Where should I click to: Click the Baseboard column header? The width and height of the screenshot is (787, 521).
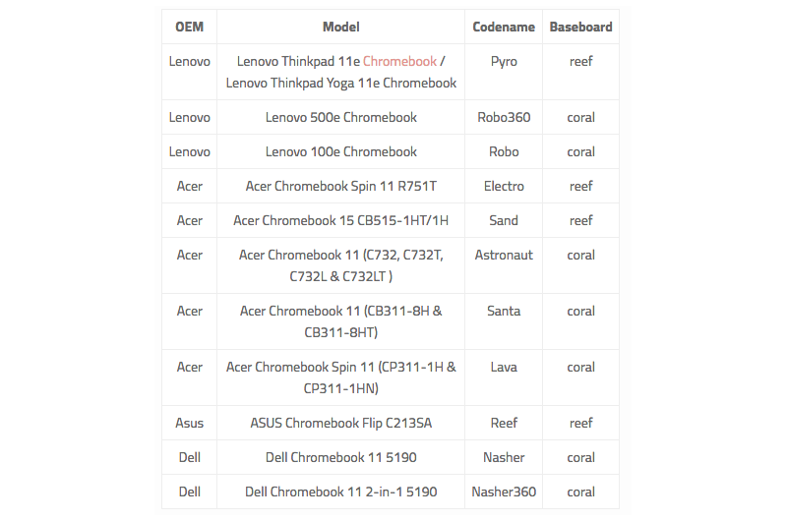[580, 27]
